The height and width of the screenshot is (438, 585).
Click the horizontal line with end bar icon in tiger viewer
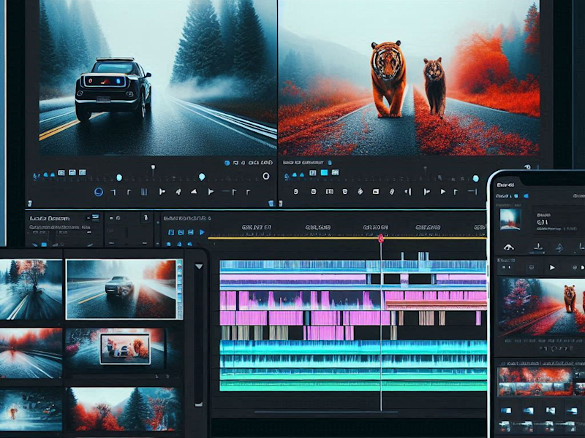tap(472, 192)
